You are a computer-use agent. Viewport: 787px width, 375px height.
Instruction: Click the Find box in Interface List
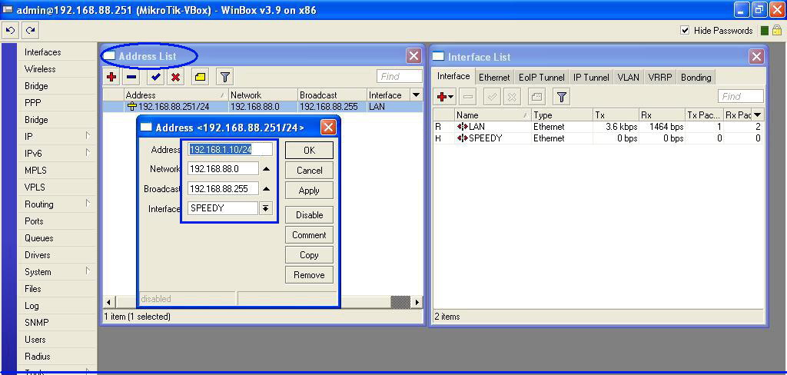pos(741,96)
